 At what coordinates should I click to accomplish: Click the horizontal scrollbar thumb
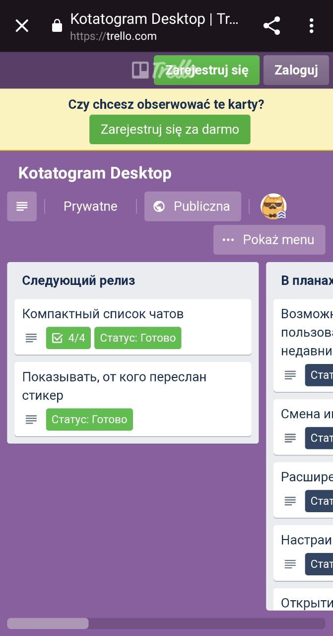(x=48, y=624)
